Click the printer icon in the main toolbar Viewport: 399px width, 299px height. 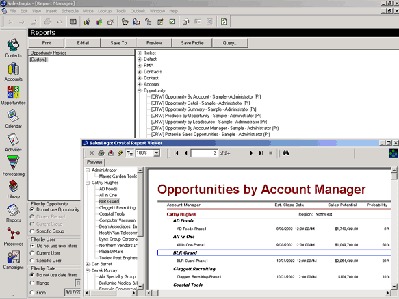pos(47,22)
